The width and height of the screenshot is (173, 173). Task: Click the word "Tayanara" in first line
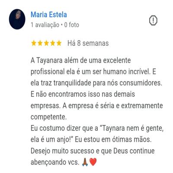(49, 61)
